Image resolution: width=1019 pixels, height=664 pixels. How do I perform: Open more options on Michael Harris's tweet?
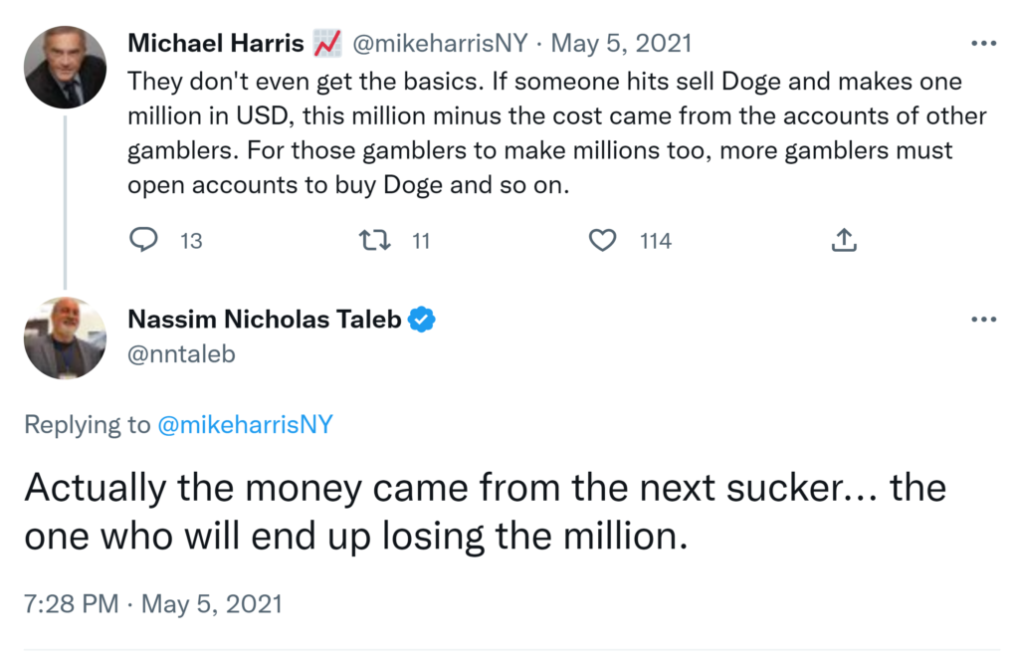[x=983, y=44]
